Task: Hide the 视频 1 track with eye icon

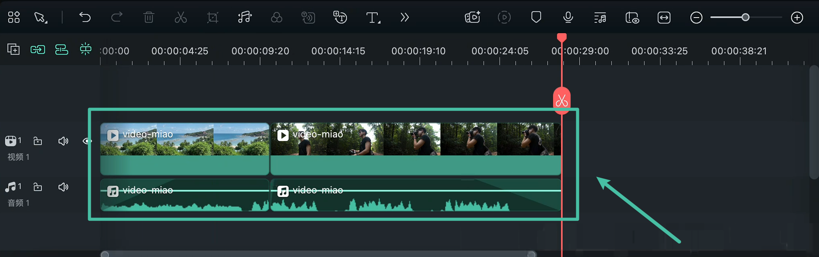Action: [x=87, y=141]
